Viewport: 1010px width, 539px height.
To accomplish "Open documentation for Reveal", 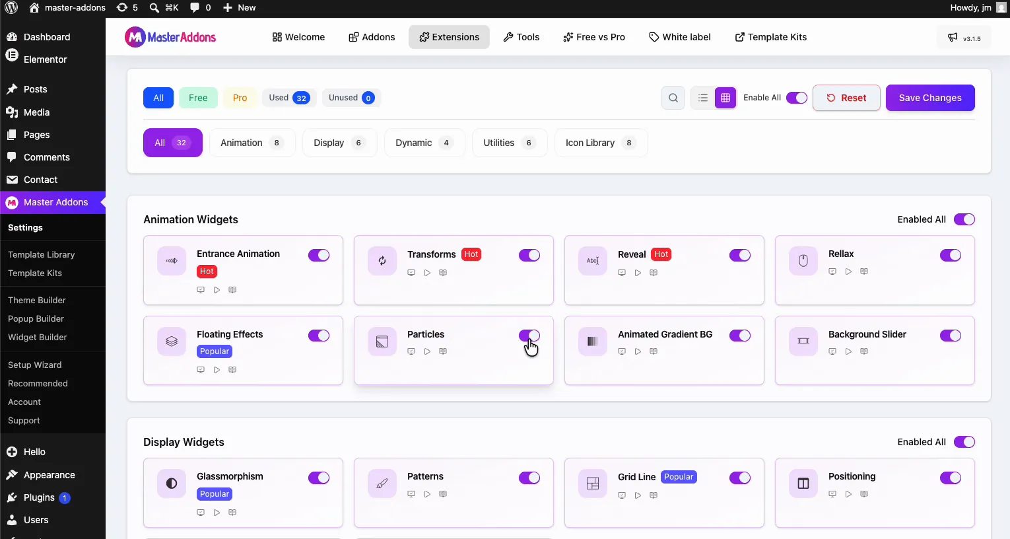I will pos(654,273).
